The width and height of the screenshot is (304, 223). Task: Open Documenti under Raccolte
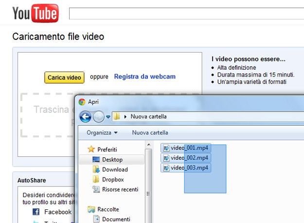116,219
